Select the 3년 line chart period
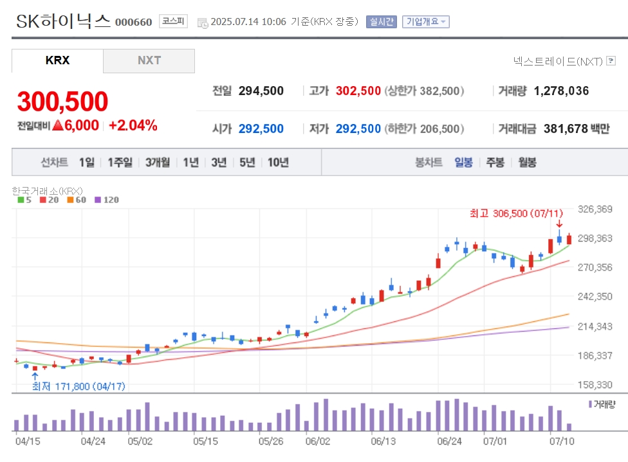 point(219,163)
